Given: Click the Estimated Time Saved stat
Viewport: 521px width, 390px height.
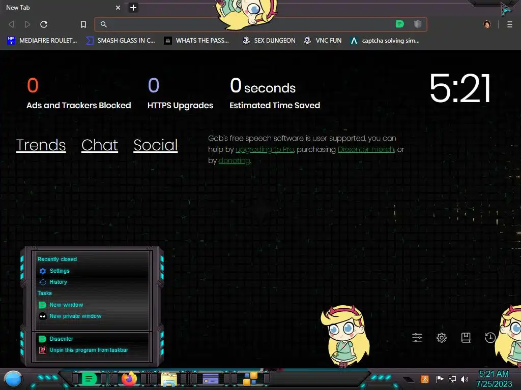Looking at the screenshot, I should point(275,93).
